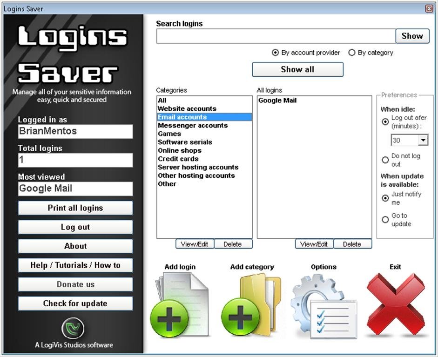Click the Logged in as field

[75, 131]
